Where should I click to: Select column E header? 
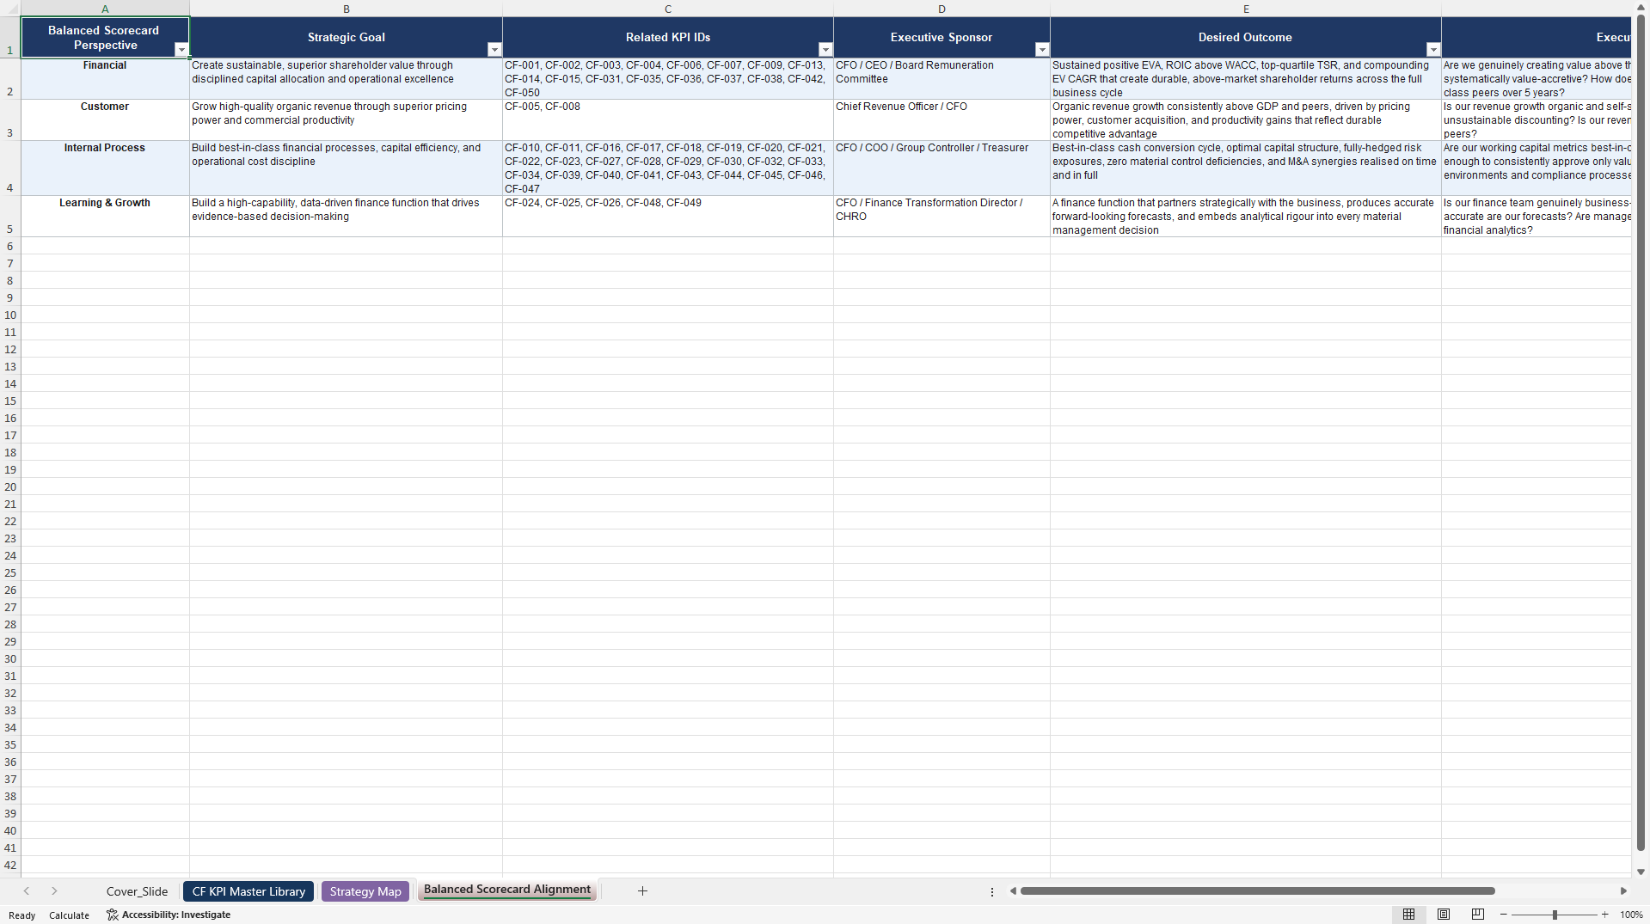click(x=1246, y=9)
